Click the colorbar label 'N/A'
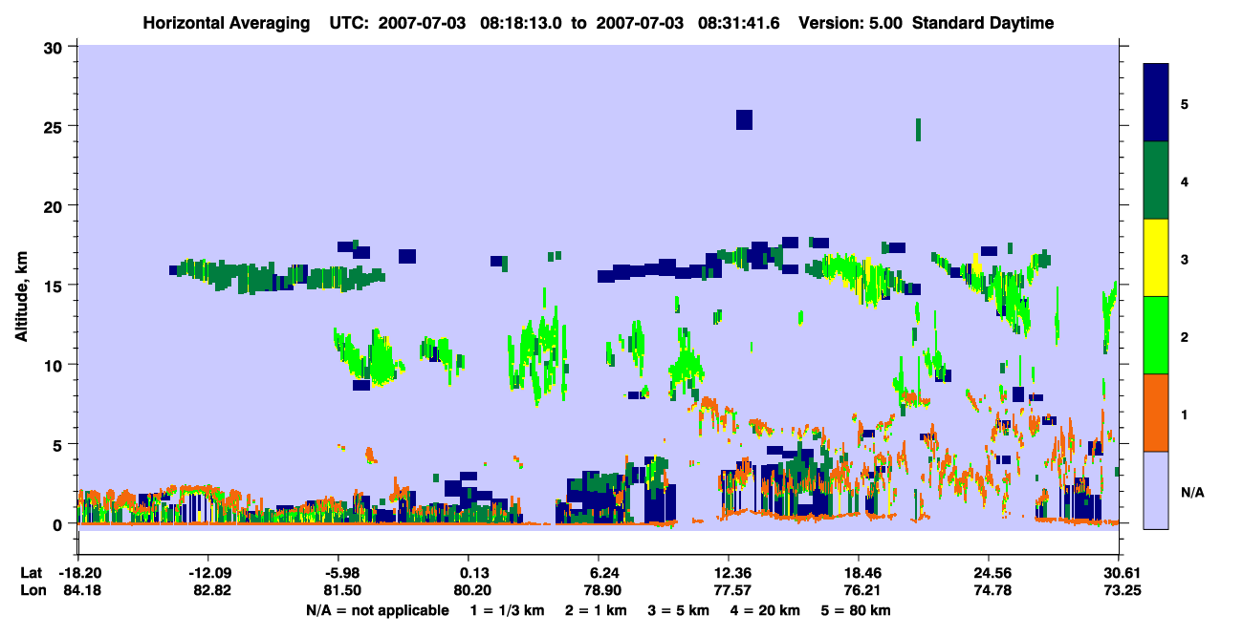 point(1191,493)
